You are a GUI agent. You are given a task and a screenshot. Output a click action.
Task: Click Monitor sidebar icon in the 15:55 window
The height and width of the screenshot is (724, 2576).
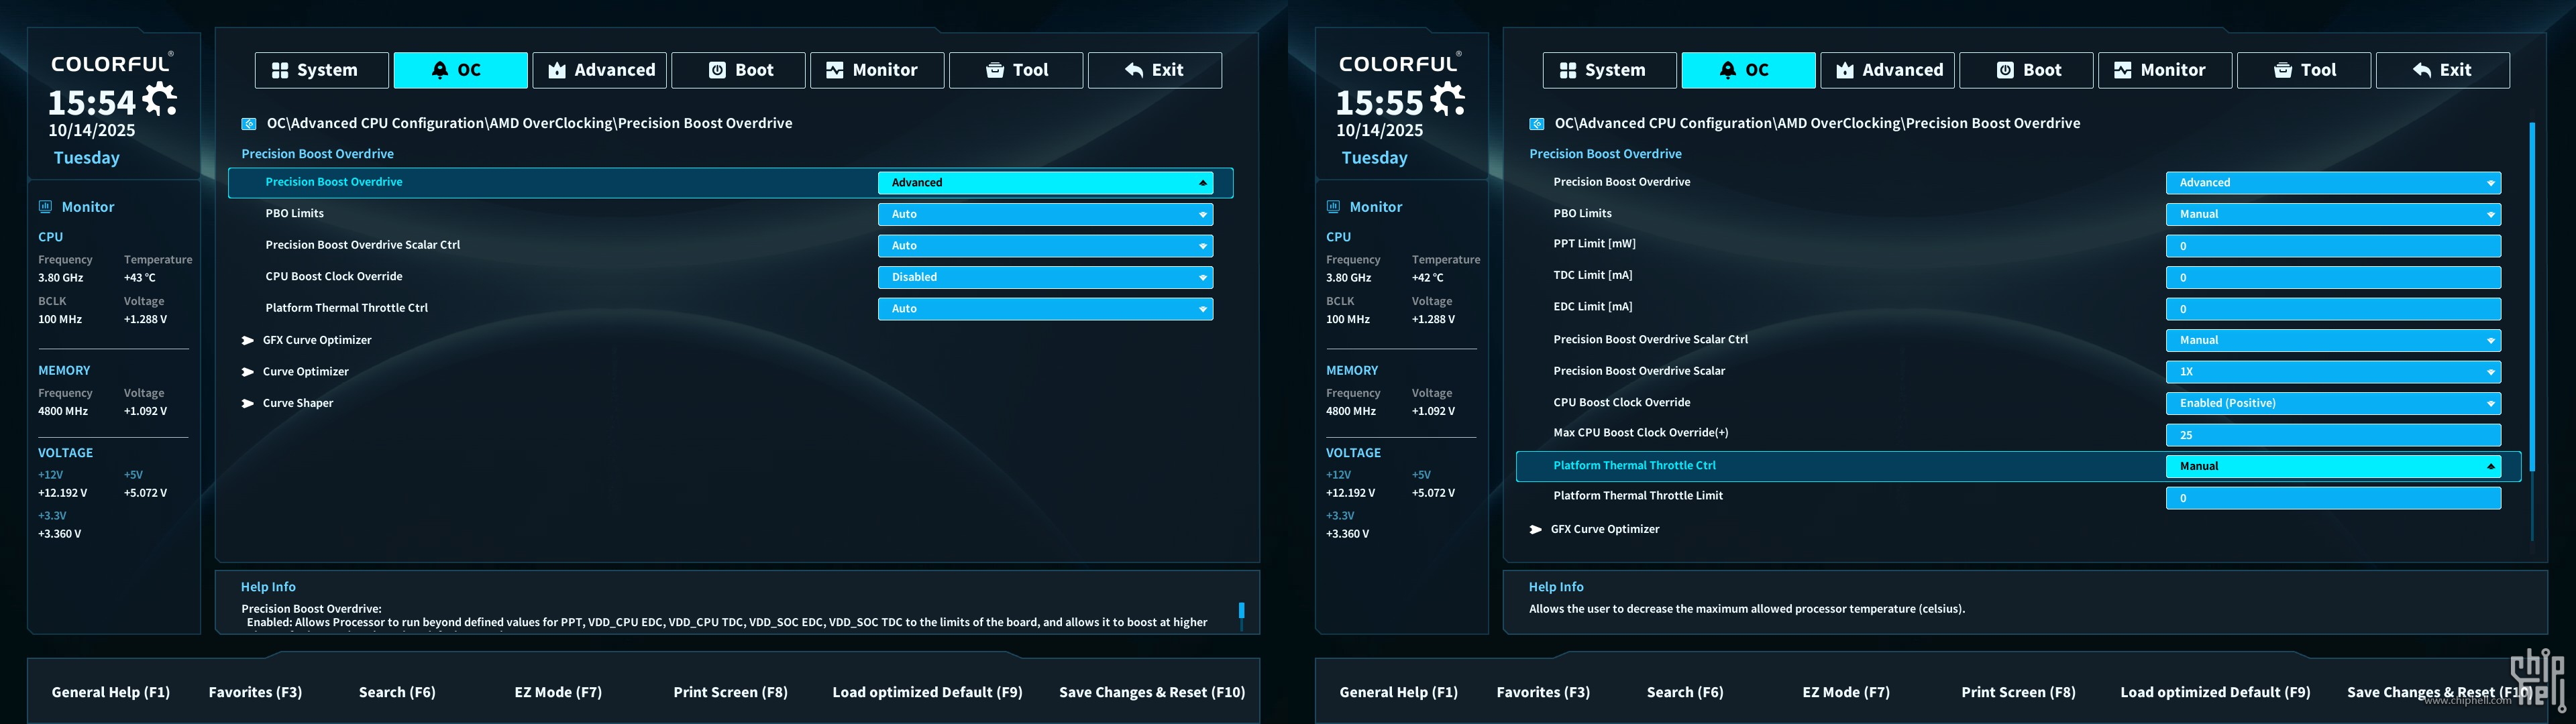(1333, 207)
